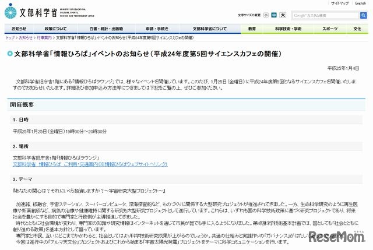Click the blue circle bullet beside the title
This screenshot has height=250, width=373.
click(x=10, y=54)
